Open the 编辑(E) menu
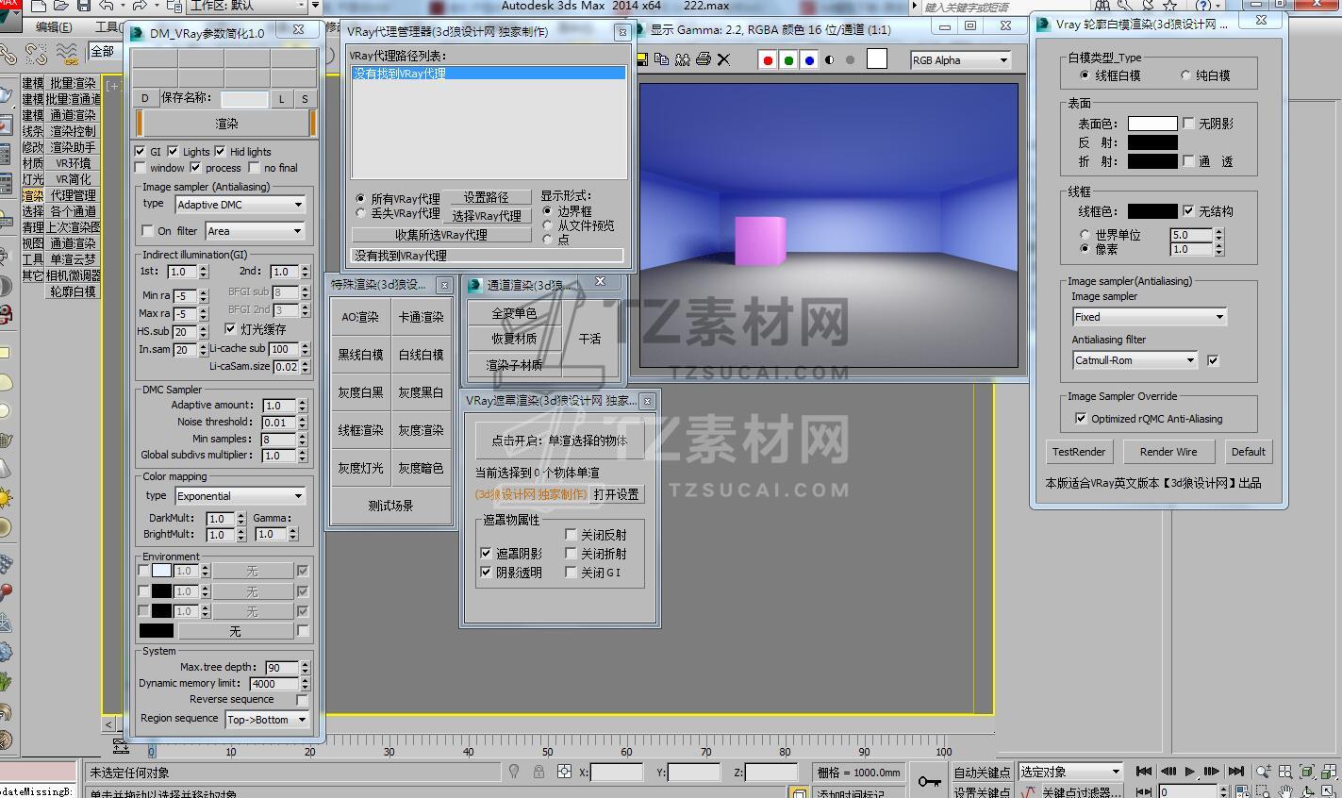Viewport: 1342px width, 798px height. 54,27
